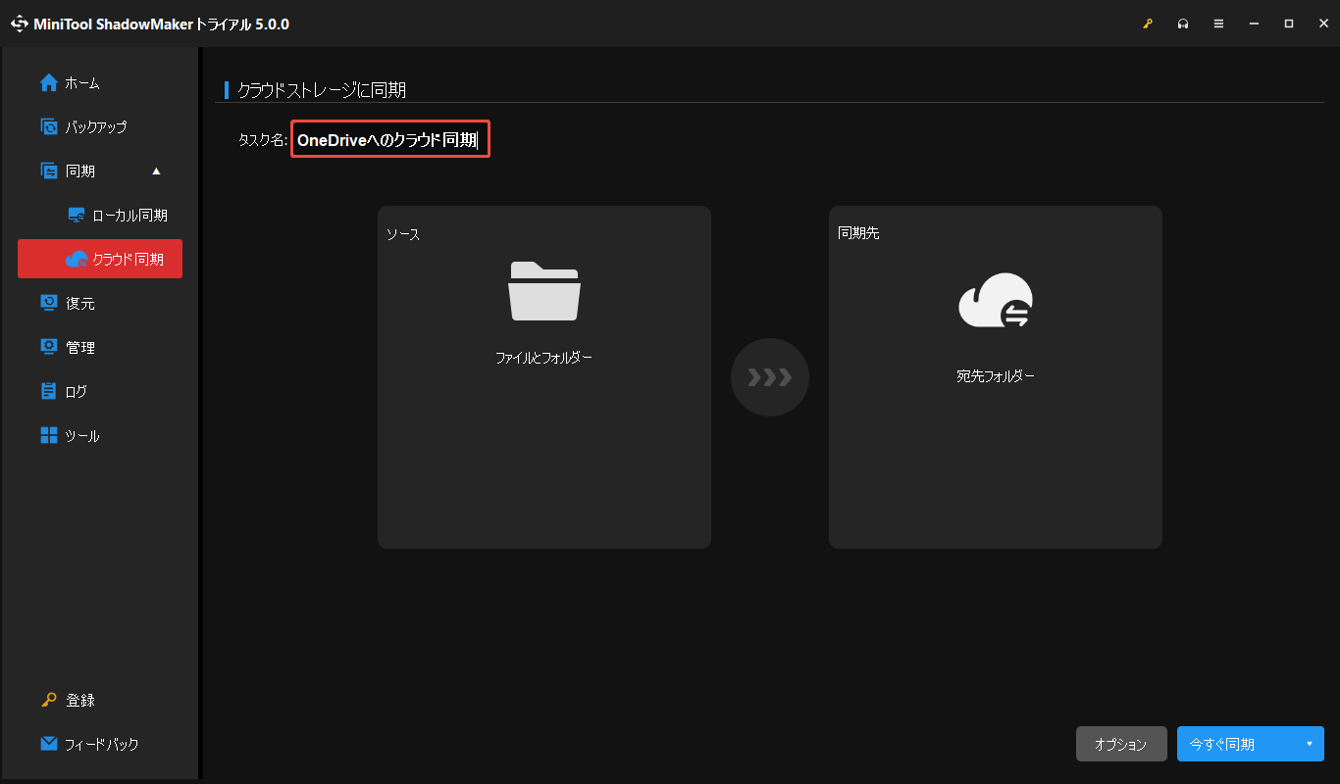Screen dimensions: 1340x784
Task: Click the 同期先 panel label
Action: point(858,234)
